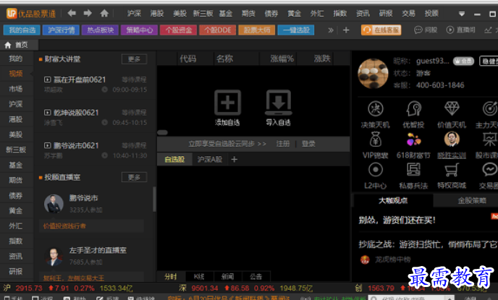Open 决策天机 icon
This screenshot has height=300, width=498.
point(376,108)
